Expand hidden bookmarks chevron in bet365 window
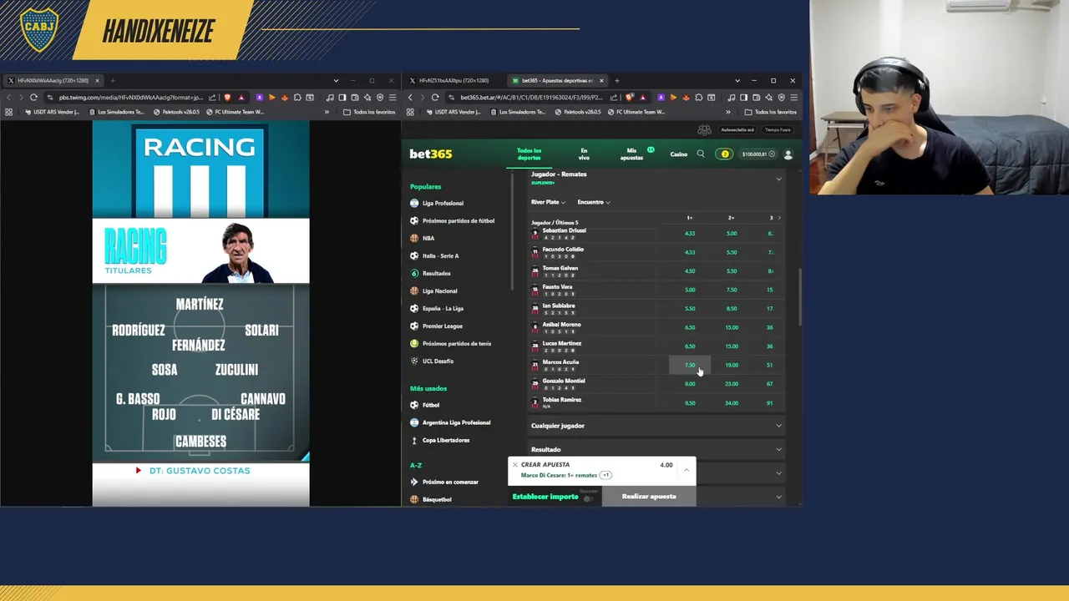 pyautogui.click(x=728, y=112)
